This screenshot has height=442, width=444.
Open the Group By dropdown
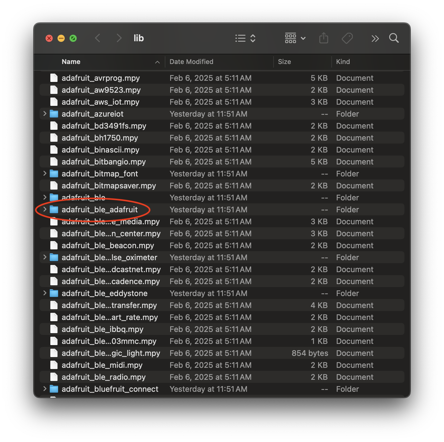click(x=295, y=38)
